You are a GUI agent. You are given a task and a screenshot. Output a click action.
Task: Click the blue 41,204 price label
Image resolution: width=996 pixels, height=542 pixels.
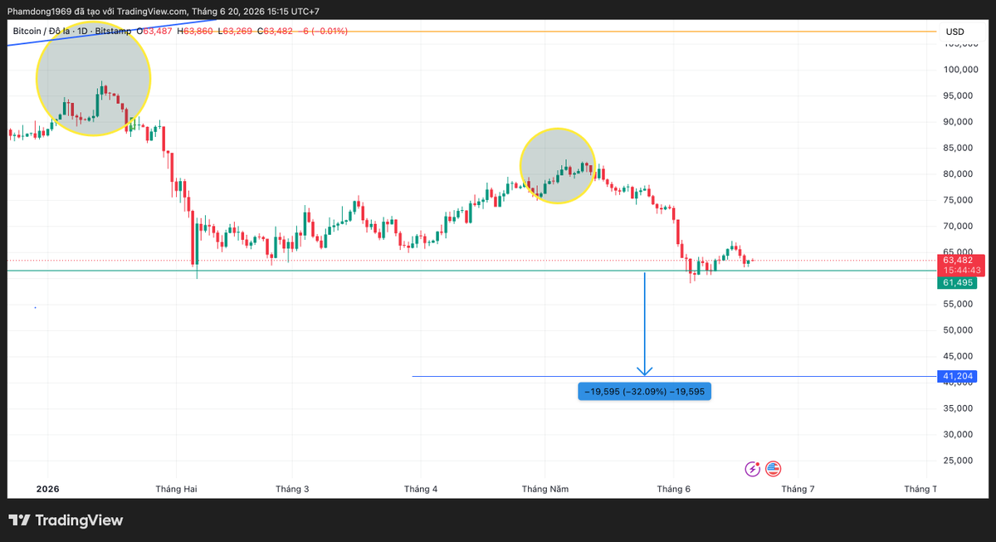958,376
